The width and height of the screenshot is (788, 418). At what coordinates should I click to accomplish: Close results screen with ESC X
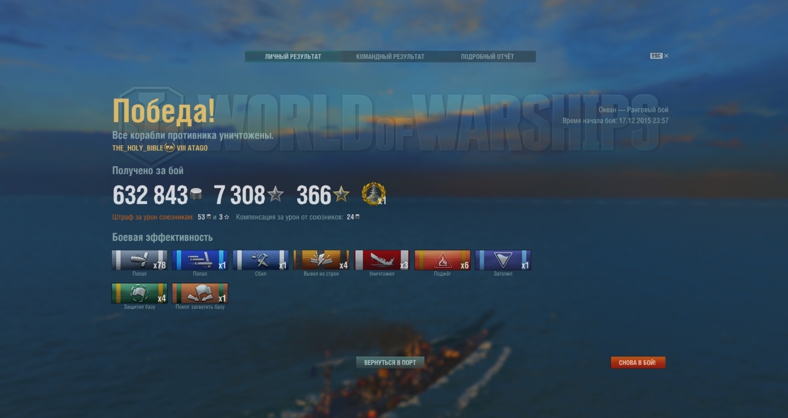(x=659, y=56)
